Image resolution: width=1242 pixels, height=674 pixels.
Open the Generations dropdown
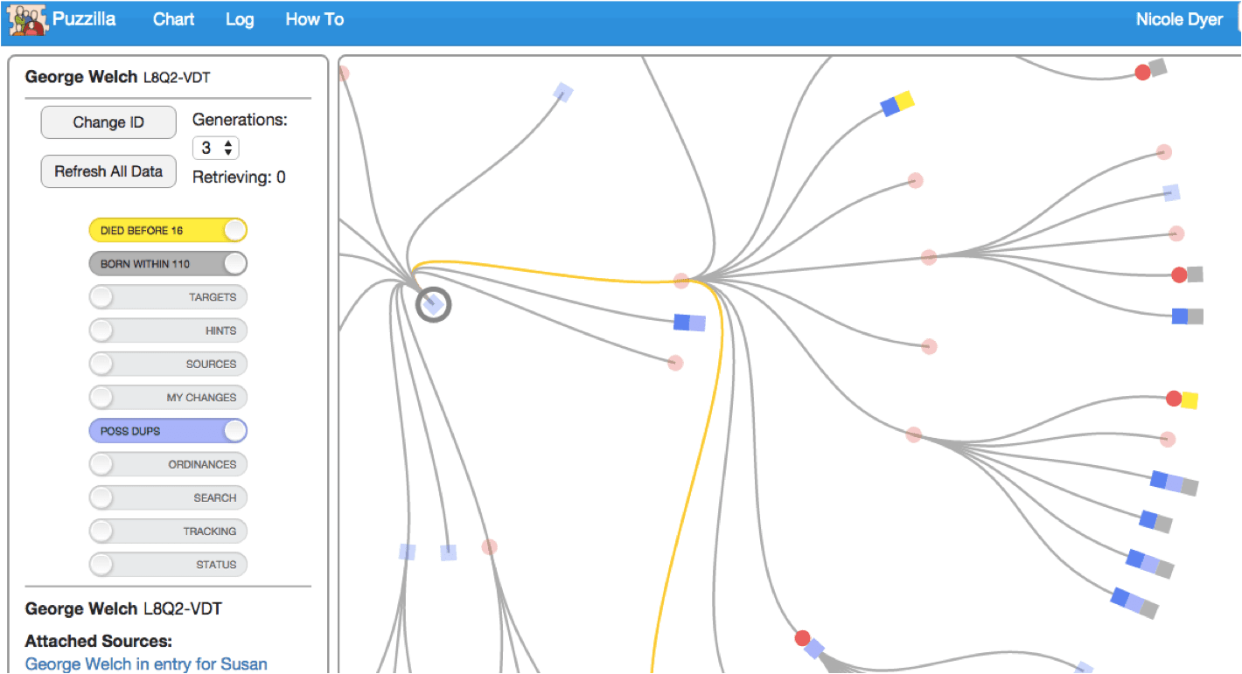tap(215, 148)
